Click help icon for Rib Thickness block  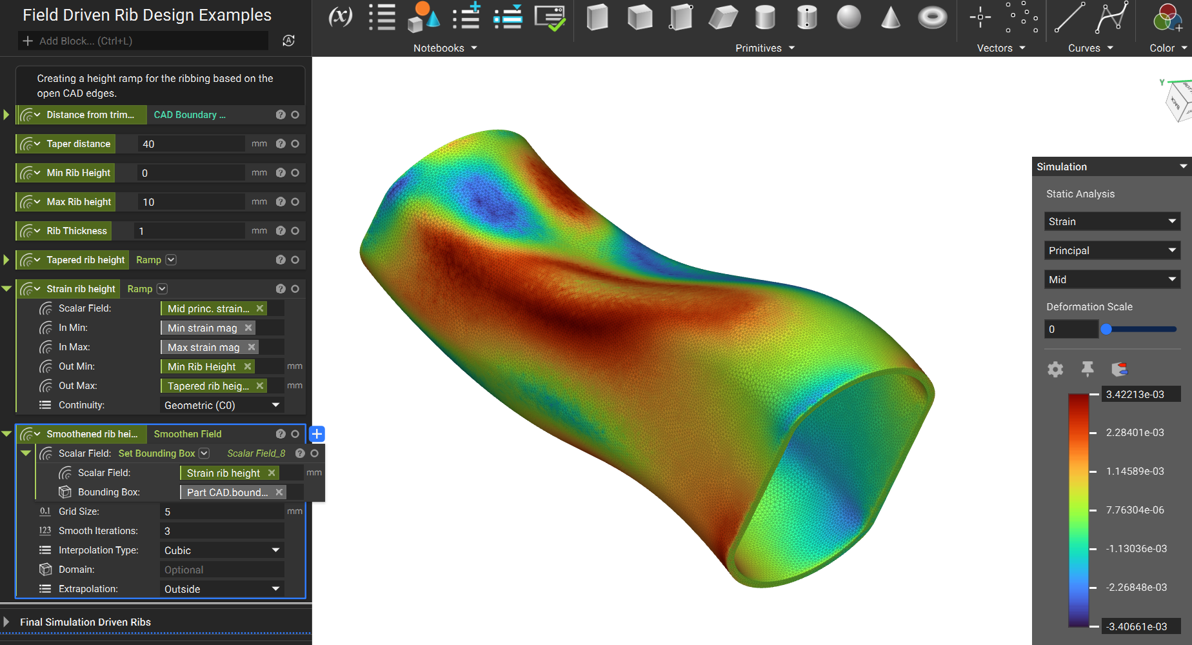[x=281, y=231]
